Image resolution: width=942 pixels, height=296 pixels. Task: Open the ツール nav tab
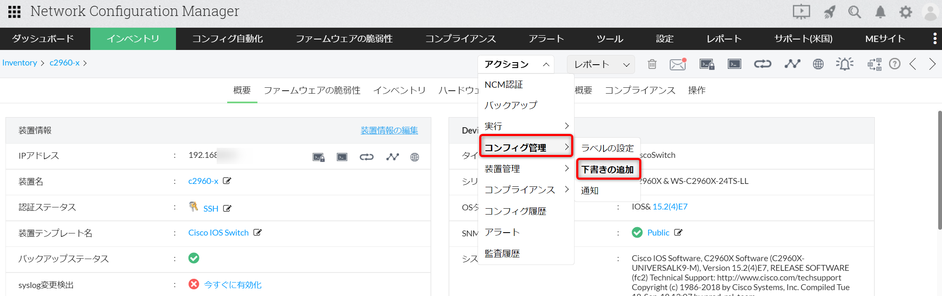tap(610, 39)
